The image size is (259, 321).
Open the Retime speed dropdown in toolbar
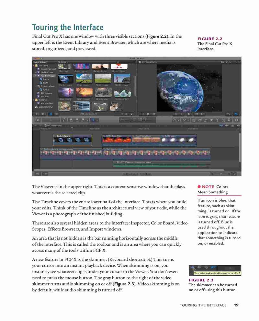point(186,120)
